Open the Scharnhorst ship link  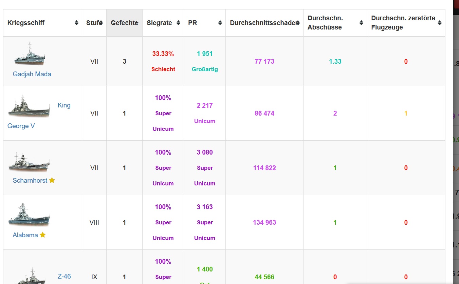tap(30, 180)
